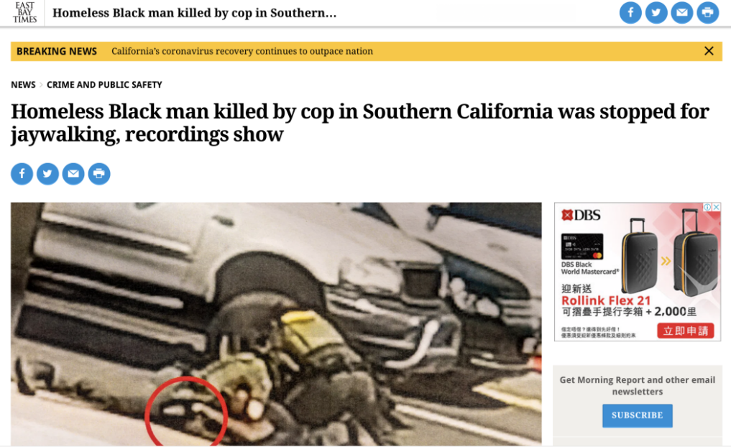Image resolution: width=731 pixels, height=447 pixels.
Task: Click the main article headline
Action: coord(360,123)
